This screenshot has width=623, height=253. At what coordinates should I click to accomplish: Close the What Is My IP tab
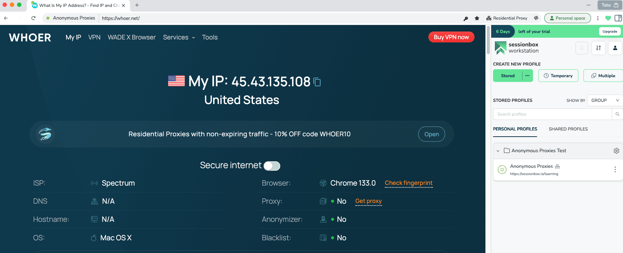click(123, 5)
